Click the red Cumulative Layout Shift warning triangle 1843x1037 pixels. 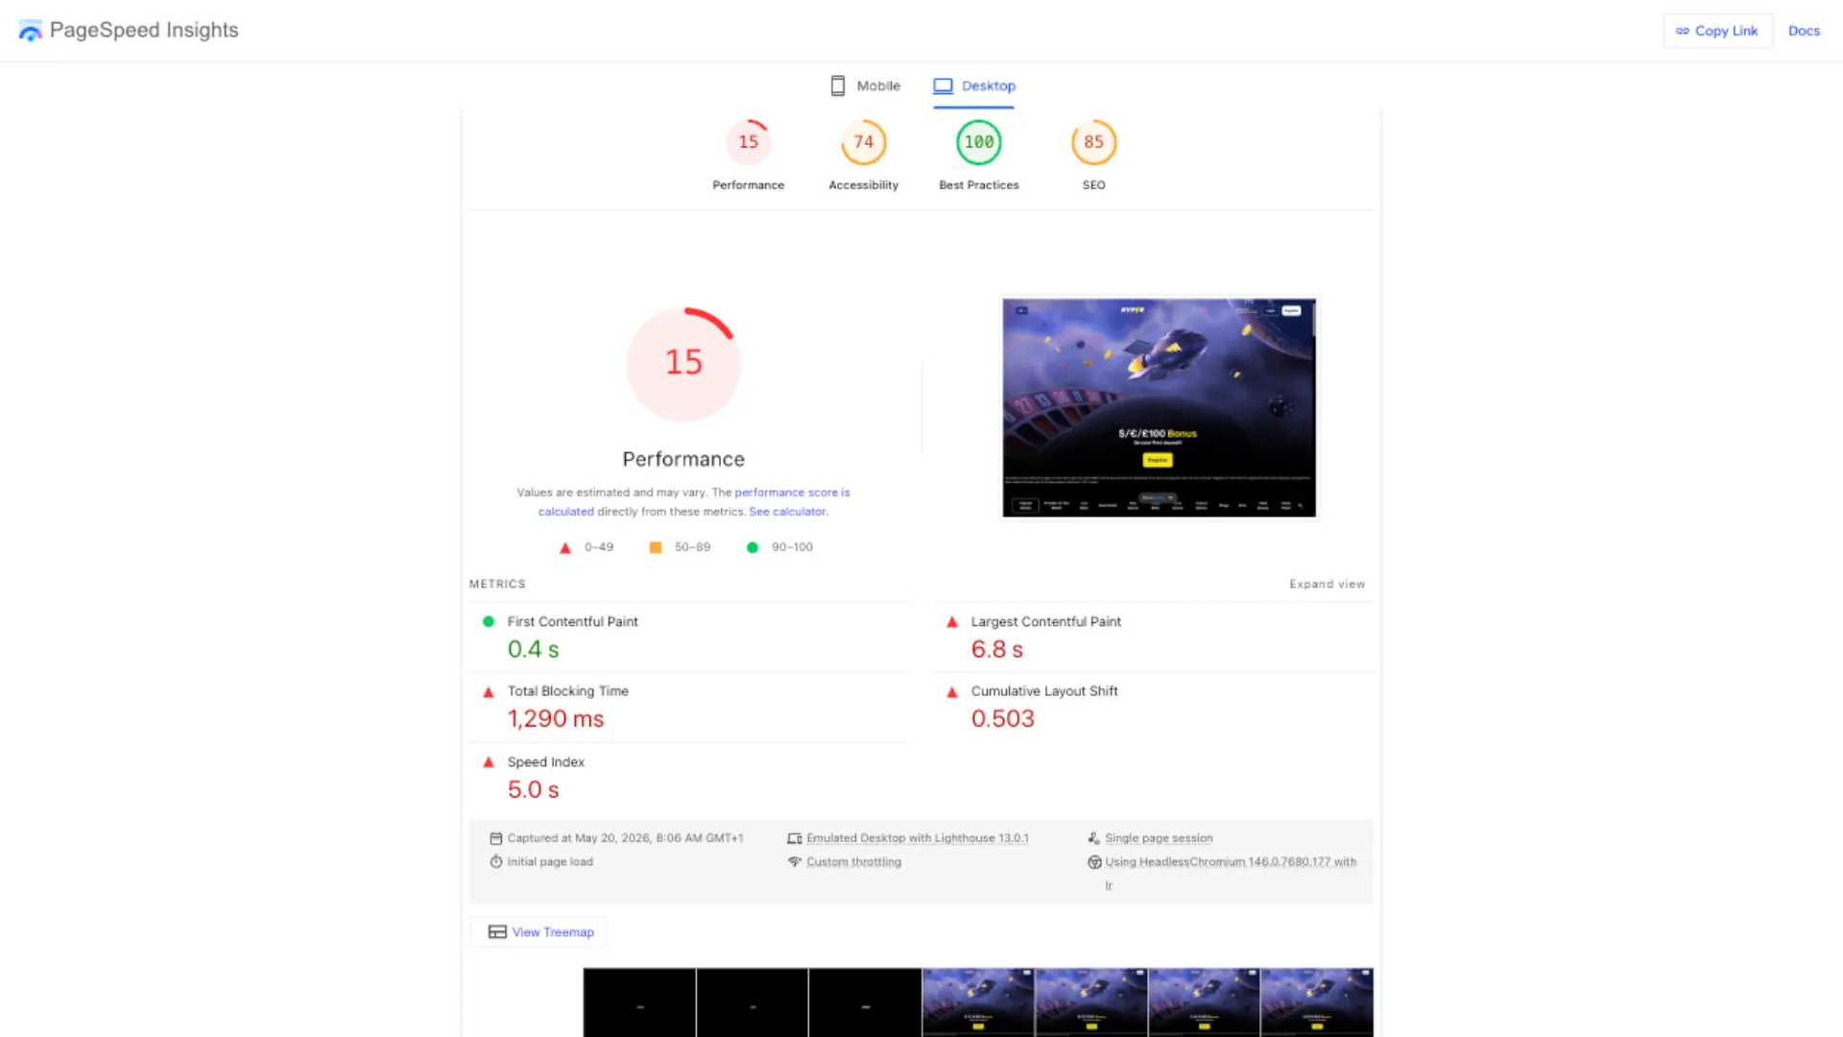(952, 692)
